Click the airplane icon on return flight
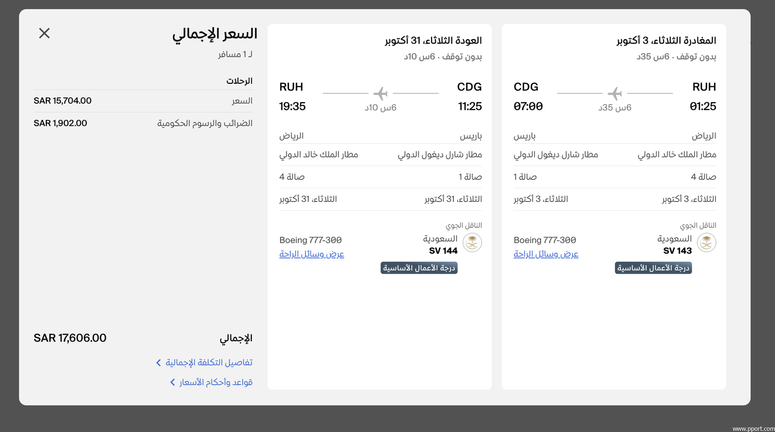The width and height of the screenshot is (775, 432). click(381, 93)
